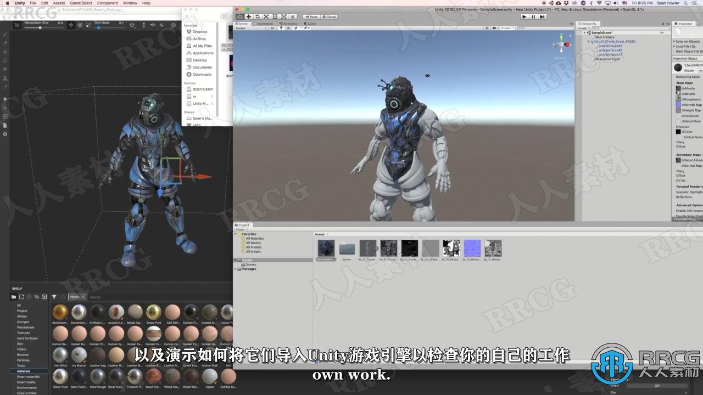The image size is (703, 395).
Task: Select the Scale tool in Unity toolbar
Action: 266,16
